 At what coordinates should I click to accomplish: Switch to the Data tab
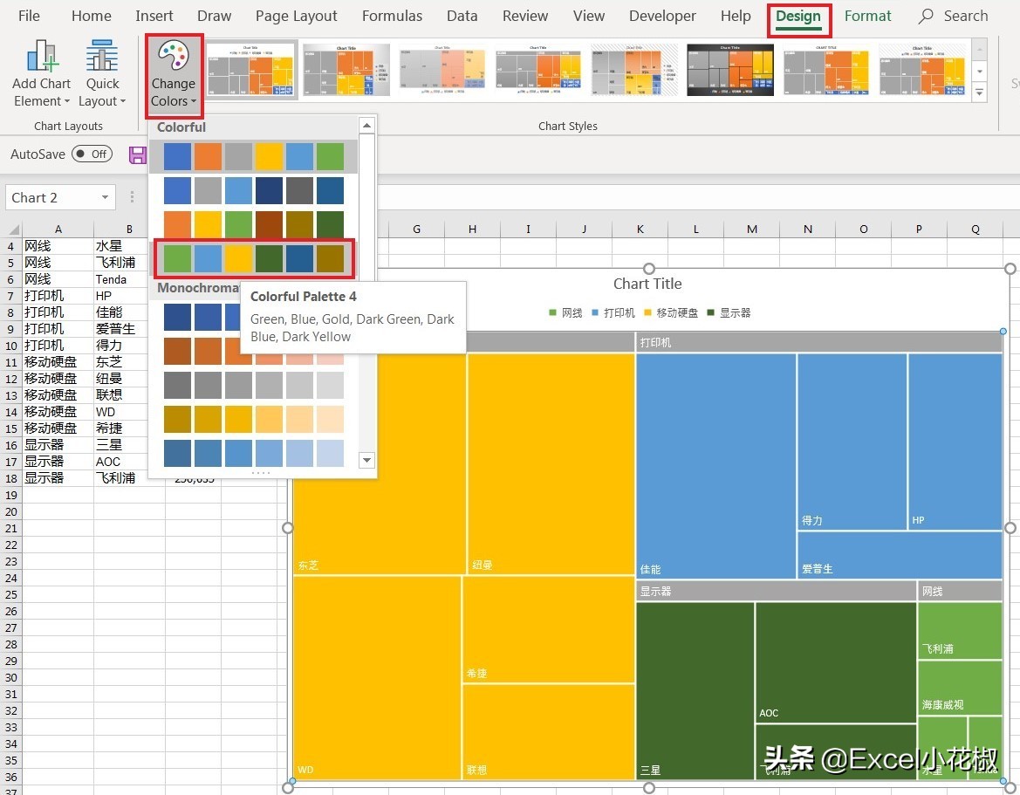click(462, 17)
